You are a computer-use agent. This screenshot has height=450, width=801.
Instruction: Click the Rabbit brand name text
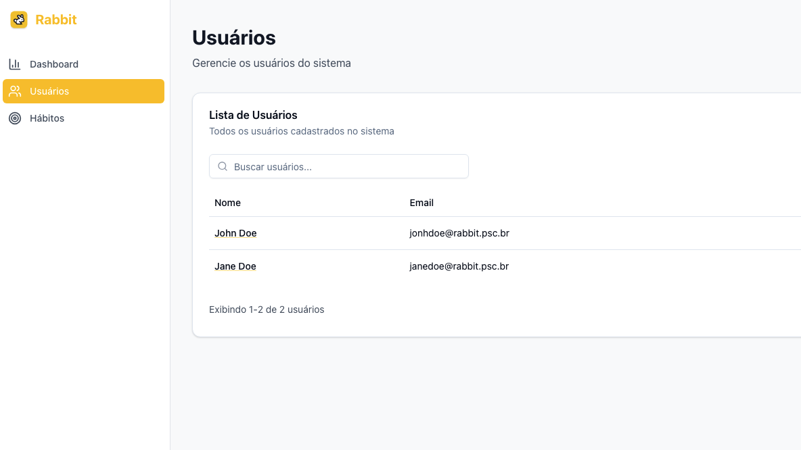(x=56, y=20)
